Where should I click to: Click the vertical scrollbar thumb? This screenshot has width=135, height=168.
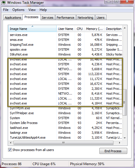(125, 102)
